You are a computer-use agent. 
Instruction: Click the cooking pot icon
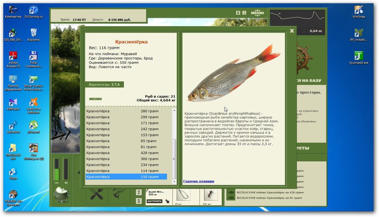(62, 195)
